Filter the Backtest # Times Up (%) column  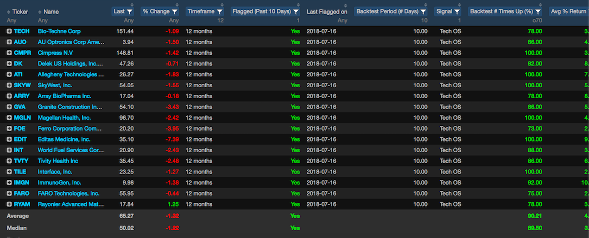coord(538,11)
